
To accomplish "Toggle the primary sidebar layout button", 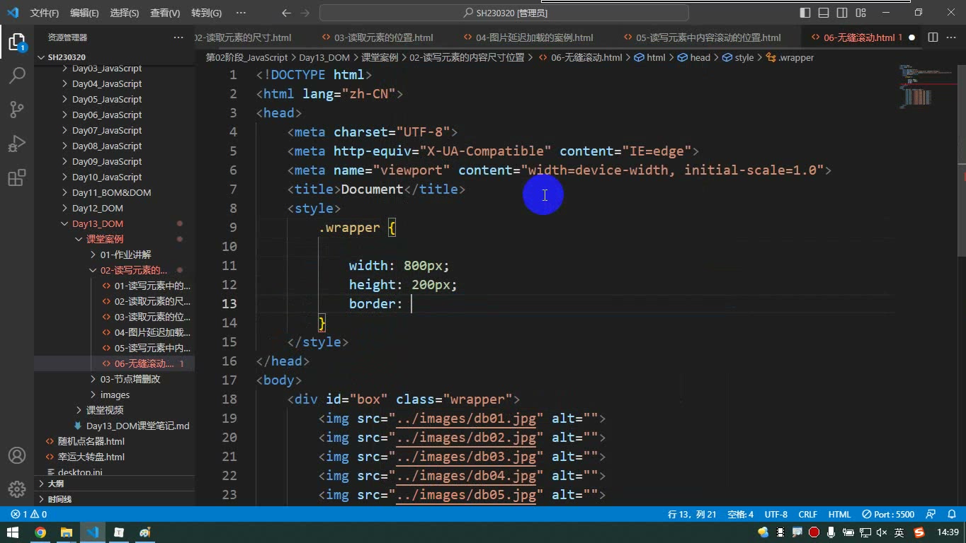I will coord(805,13).
